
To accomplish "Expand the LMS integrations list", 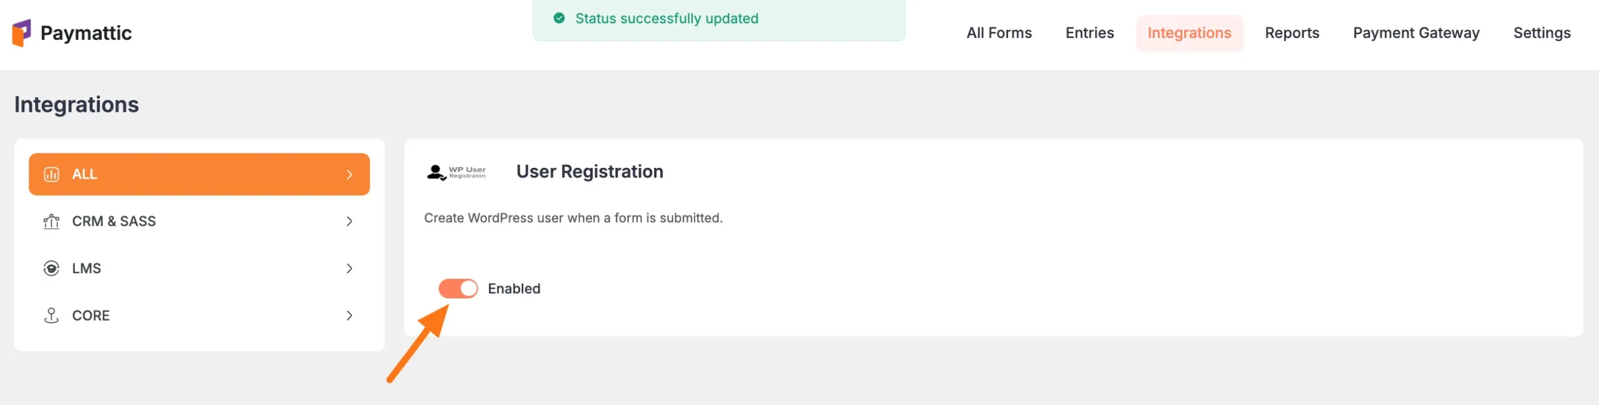I will pos(349,268).
